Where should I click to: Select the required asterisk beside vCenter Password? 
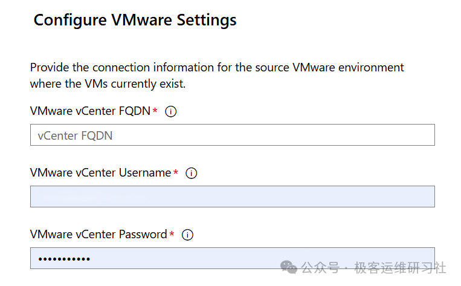(172, 235)
